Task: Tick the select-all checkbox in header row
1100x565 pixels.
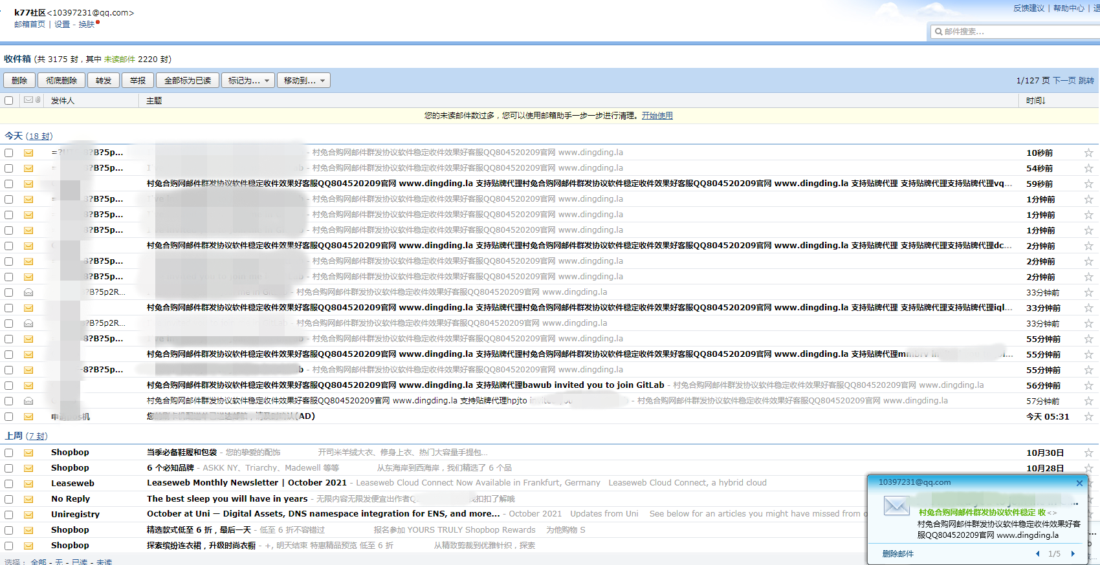Action: point(9,101)
